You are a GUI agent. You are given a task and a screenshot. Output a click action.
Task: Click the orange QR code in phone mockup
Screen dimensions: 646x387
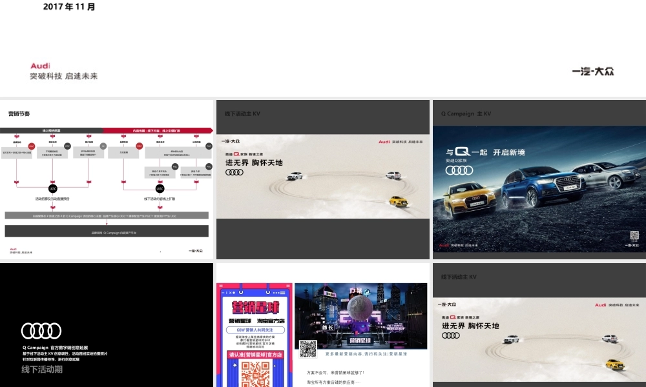255,373
